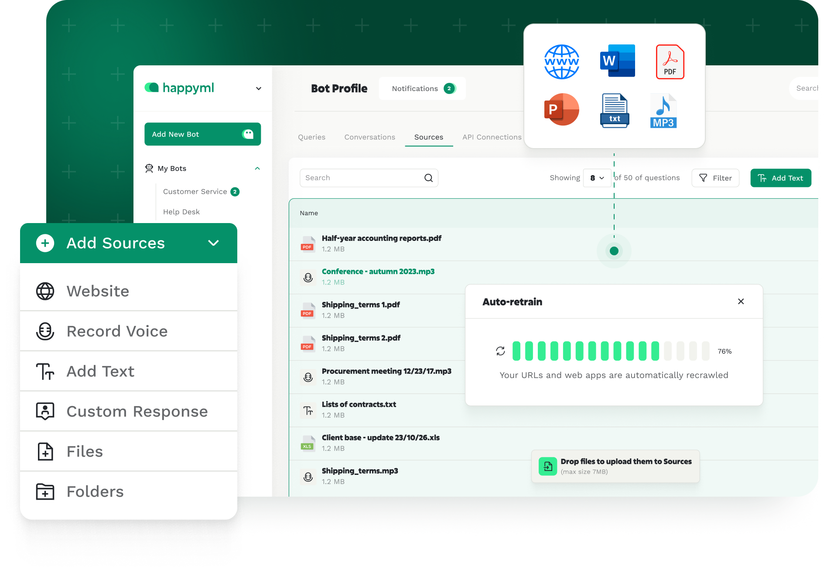Collapse the Add Sources menu
This screenshot has width=827, height=579.
click(213, 243)
